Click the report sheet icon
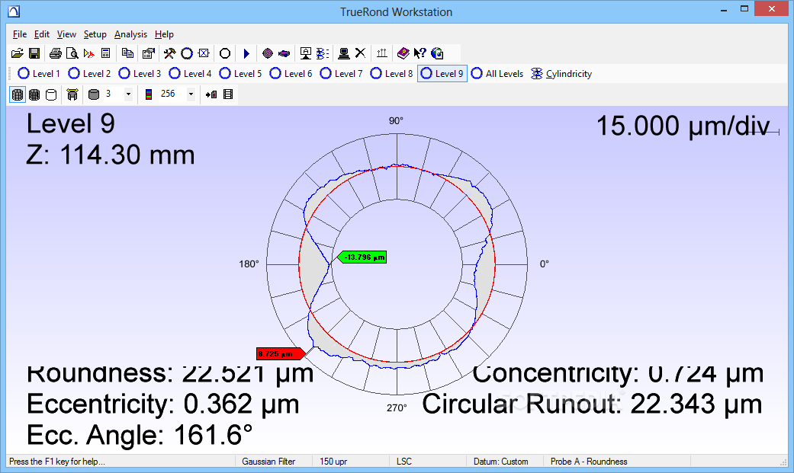The height and width of the screenshot is (473, 794). 106,53
